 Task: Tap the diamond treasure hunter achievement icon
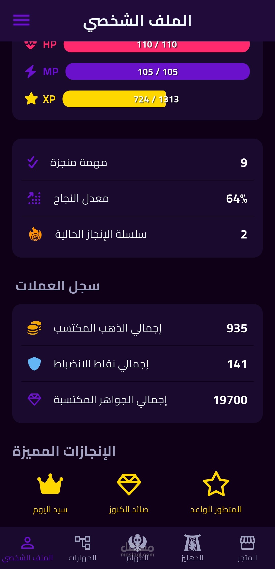click(129, 484)
